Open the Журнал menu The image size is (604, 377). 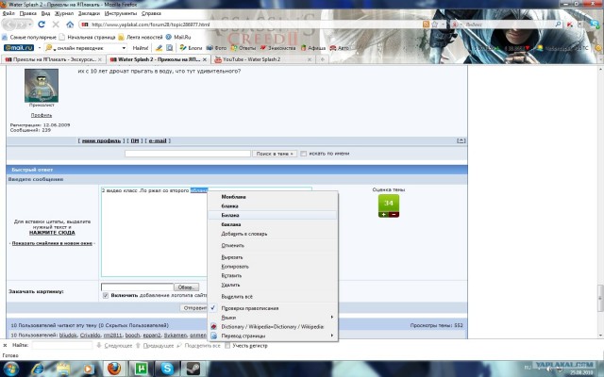click(64, 13)
